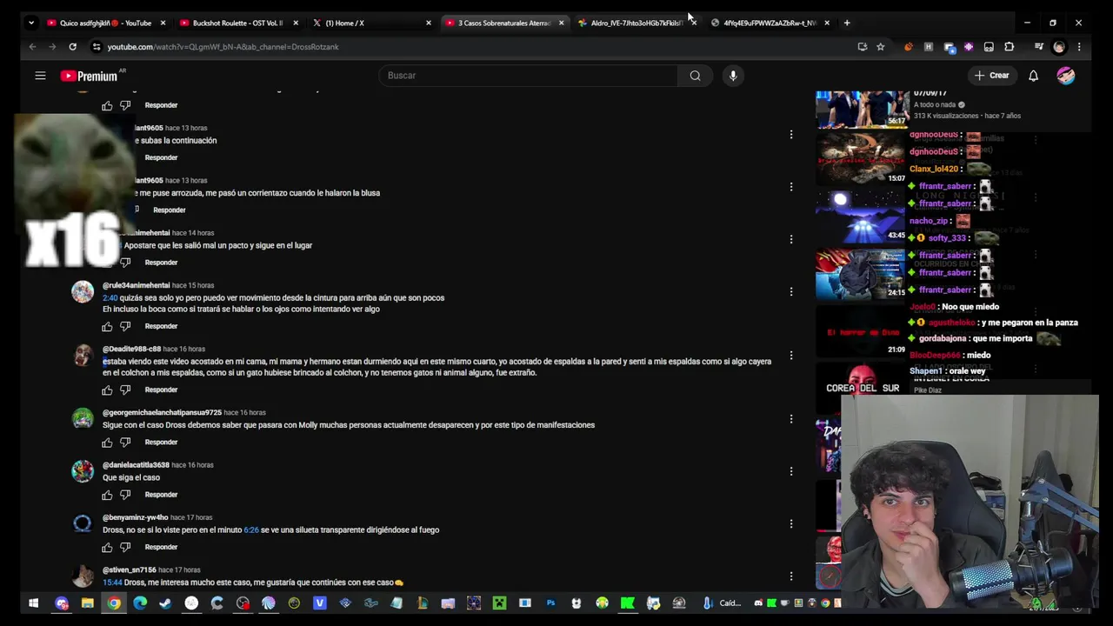Go forward in browser history
This screenshot has width=1113, height=626.
(x=52, y=47)
